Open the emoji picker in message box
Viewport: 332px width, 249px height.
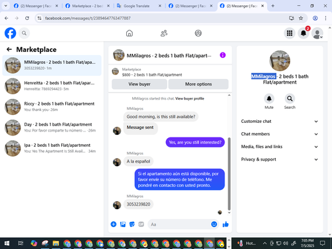[214, 224]
